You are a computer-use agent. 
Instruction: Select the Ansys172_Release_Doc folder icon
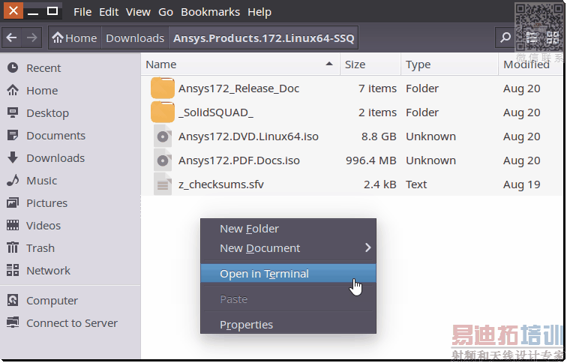click(162, 88)
